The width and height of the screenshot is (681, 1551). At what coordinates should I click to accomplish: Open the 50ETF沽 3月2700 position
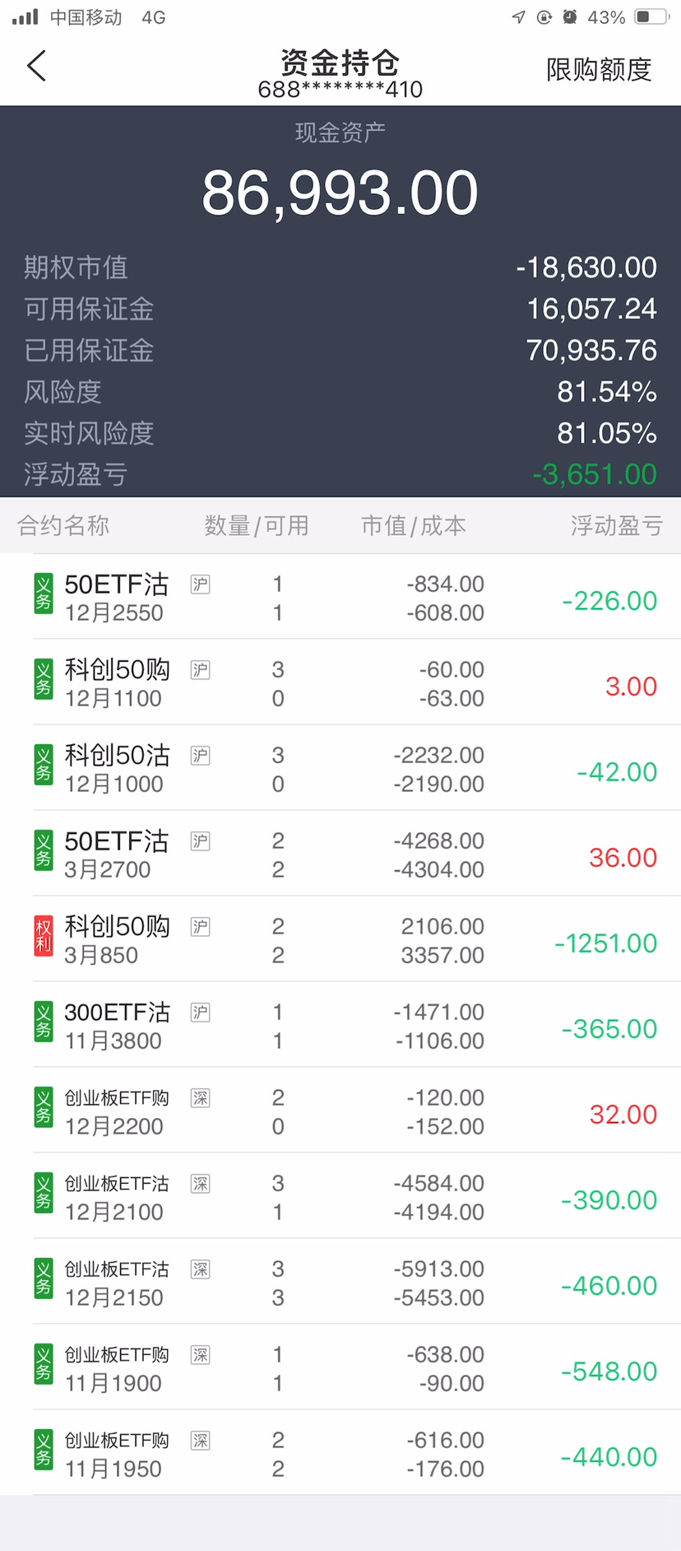pos(340,855)
